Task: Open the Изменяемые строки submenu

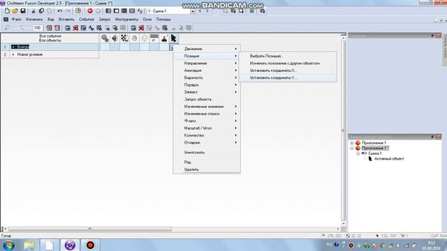Action: point(207,114)
